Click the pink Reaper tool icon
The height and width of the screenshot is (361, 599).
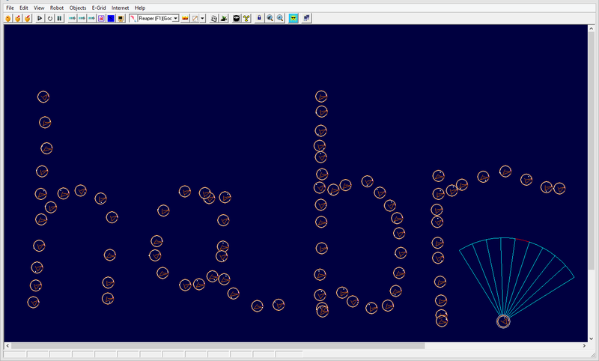(x=133, y=18)
